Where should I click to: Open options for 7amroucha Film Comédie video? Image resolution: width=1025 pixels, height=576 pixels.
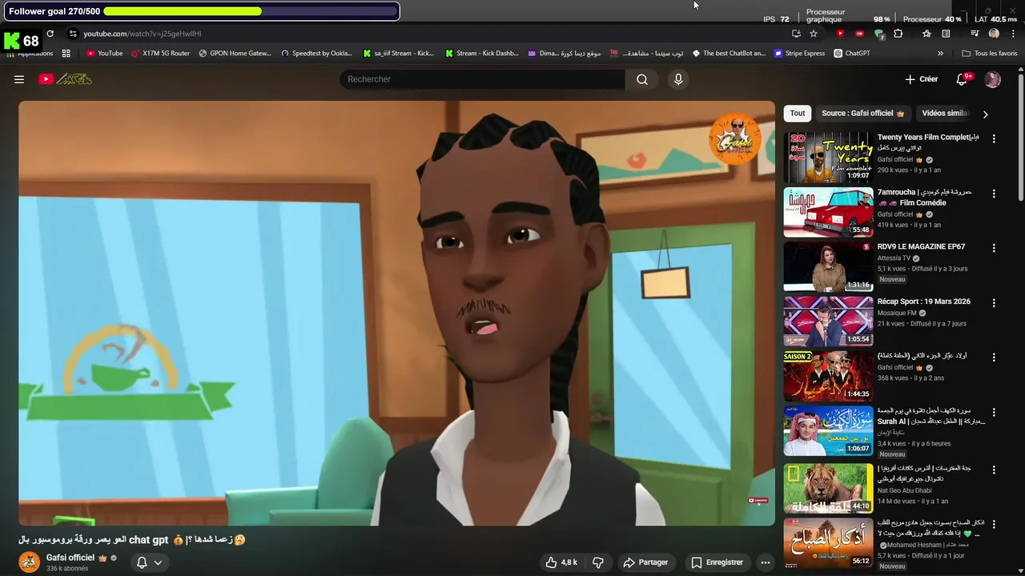[x=994, y=194]
